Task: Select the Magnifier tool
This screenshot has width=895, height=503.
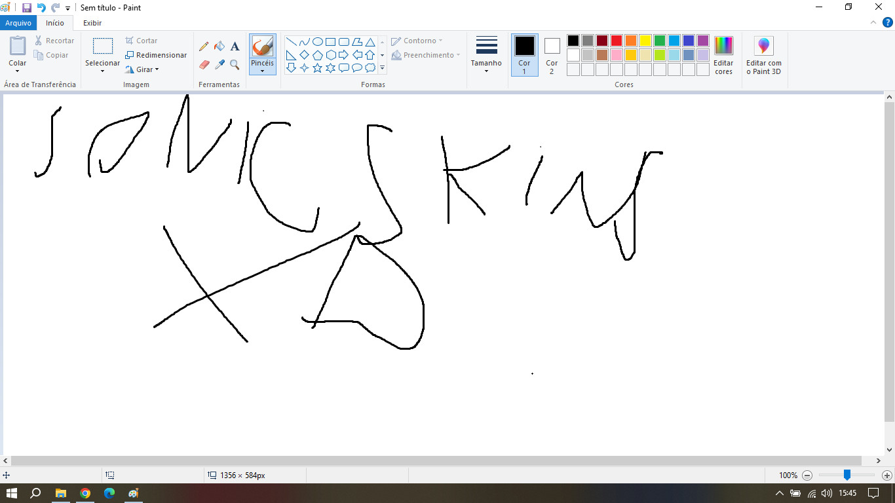Action: pyautogui.click(x=235, y=64)
